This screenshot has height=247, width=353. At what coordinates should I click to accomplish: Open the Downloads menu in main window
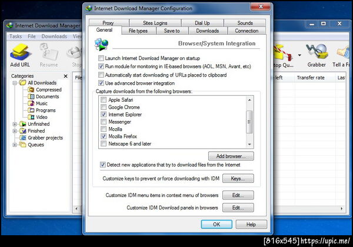point(54,36)
